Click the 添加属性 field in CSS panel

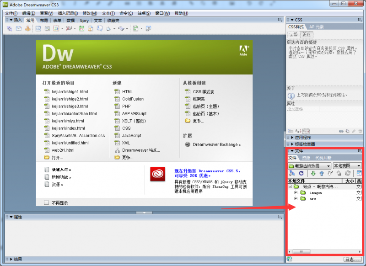point(295,109)
